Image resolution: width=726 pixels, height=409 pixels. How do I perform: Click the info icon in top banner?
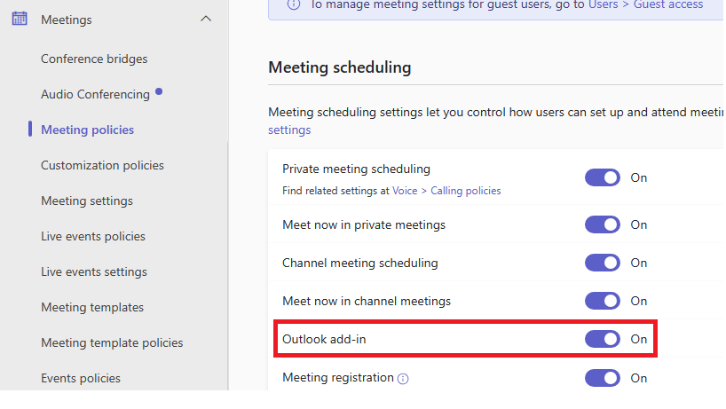click(x=293, y=4)
